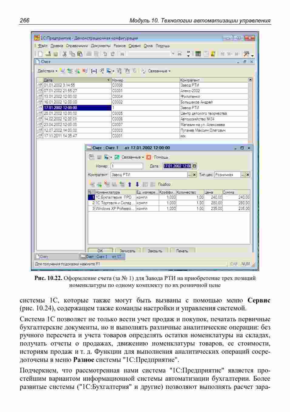Click the red delete-mark icon in list toolbar
This screenshot has width=290, height=412.
(85, 71)
